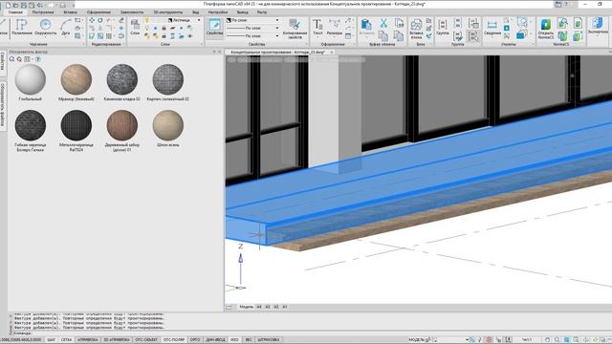Screen dimensions: 612x344
Task: Toggle ШАГ snap step mode in status bar
Action: (51, 340)
